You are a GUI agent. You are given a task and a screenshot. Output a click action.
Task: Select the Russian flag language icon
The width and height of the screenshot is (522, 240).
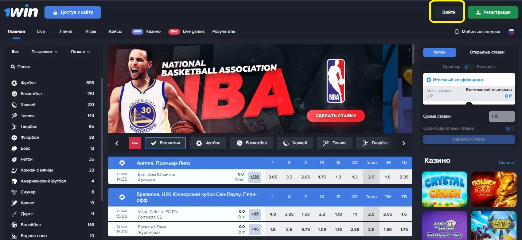[511, 32]
